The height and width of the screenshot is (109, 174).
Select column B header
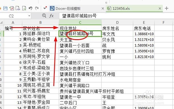[x=41, y=23]
